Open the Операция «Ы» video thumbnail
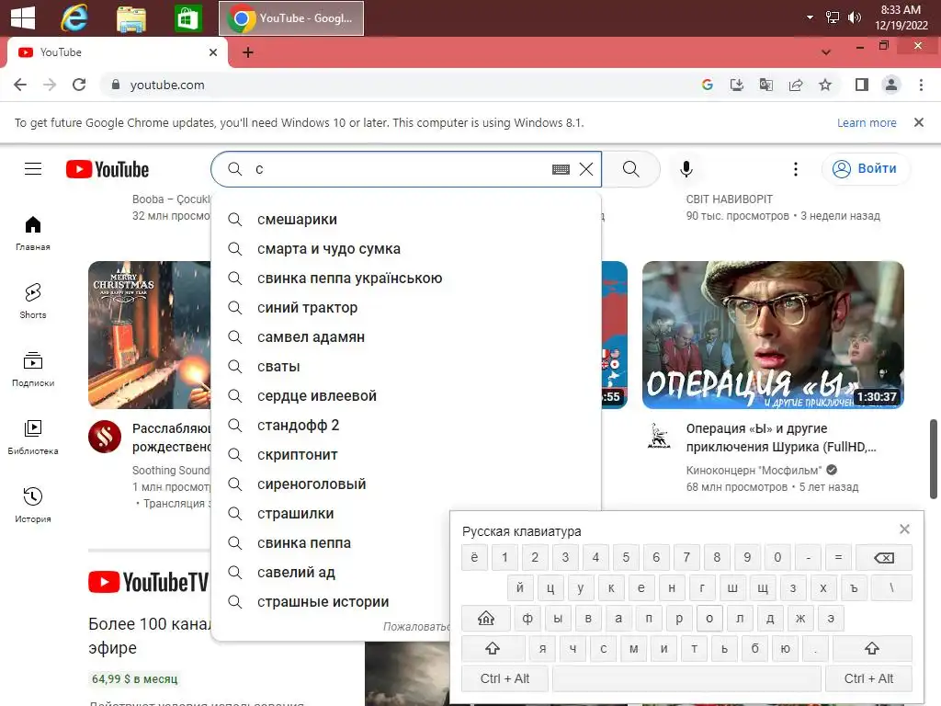 tap(773, 335)
